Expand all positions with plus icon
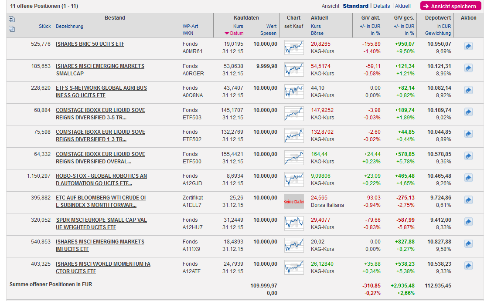 click(x=12, y=19)
